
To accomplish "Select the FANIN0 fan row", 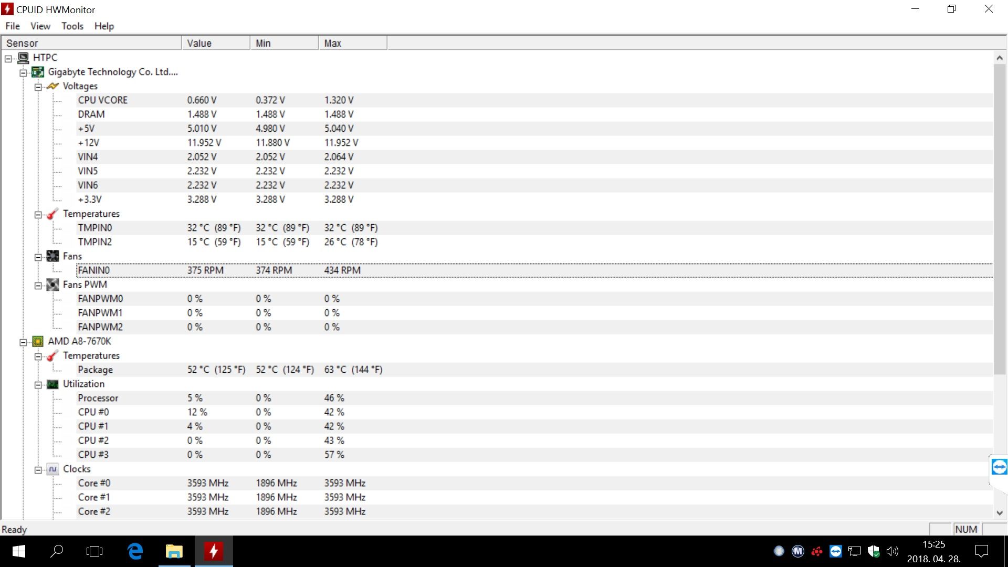I will pos(534,270).
